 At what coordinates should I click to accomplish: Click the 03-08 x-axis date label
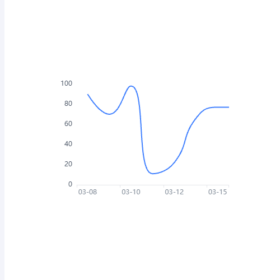point(87,192)
